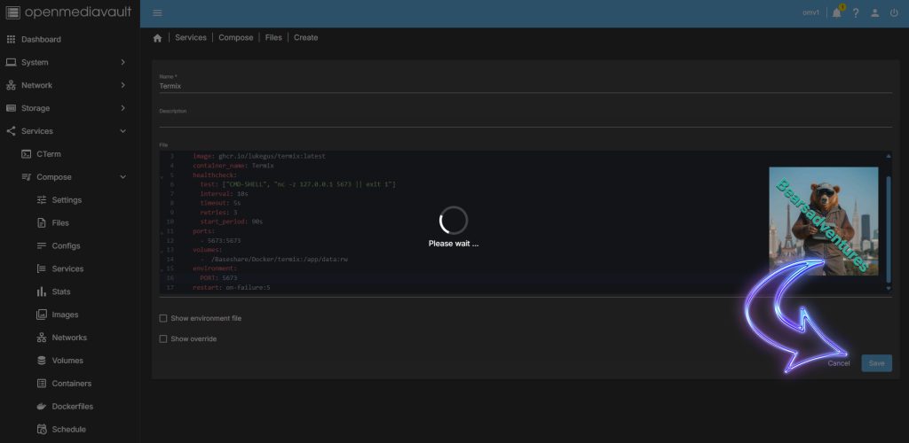909x443 pixels.
Task: Open Dockerfiles from the Compose menu
Action: tap(72, 407)
